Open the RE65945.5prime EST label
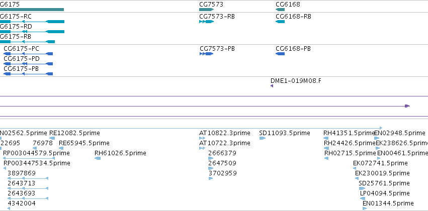428x211 pixels. pos(84,143)
